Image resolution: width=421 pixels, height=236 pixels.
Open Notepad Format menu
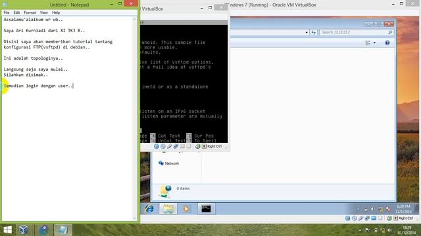(30, 12)
